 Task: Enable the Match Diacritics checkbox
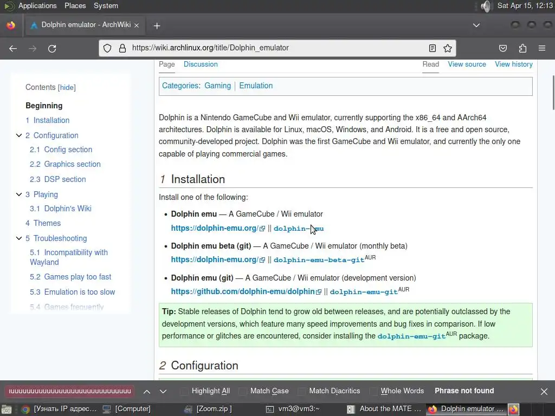point(301,391)
